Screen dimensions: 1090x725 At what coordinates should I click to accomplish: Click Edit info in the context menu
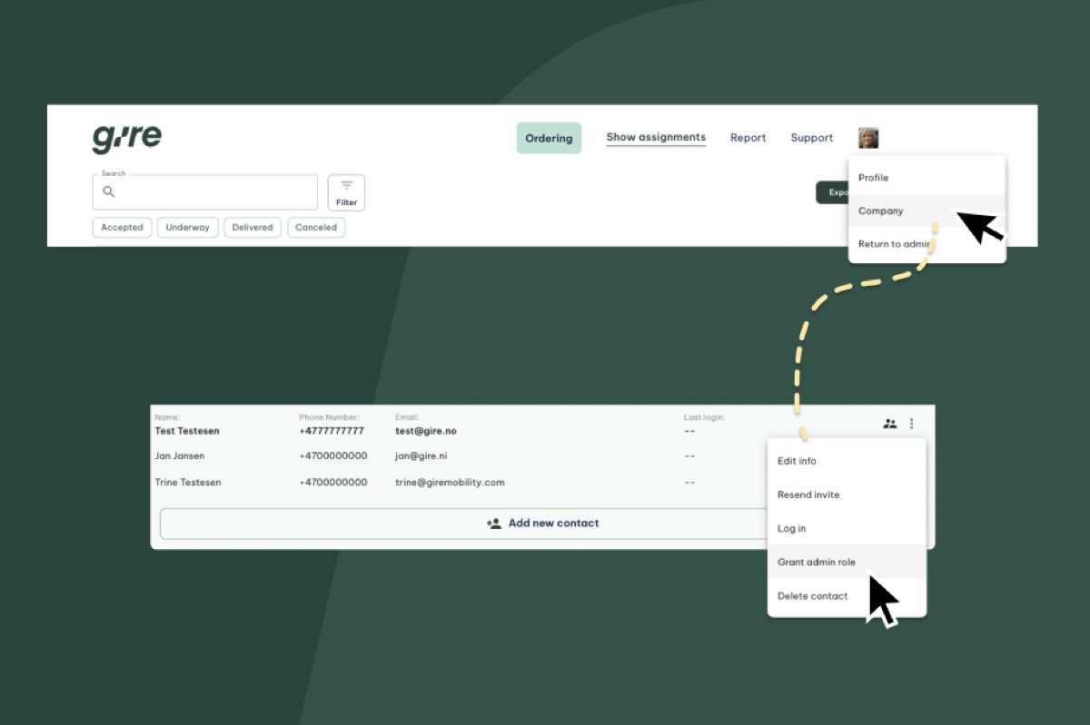click(x=797, y=461)
